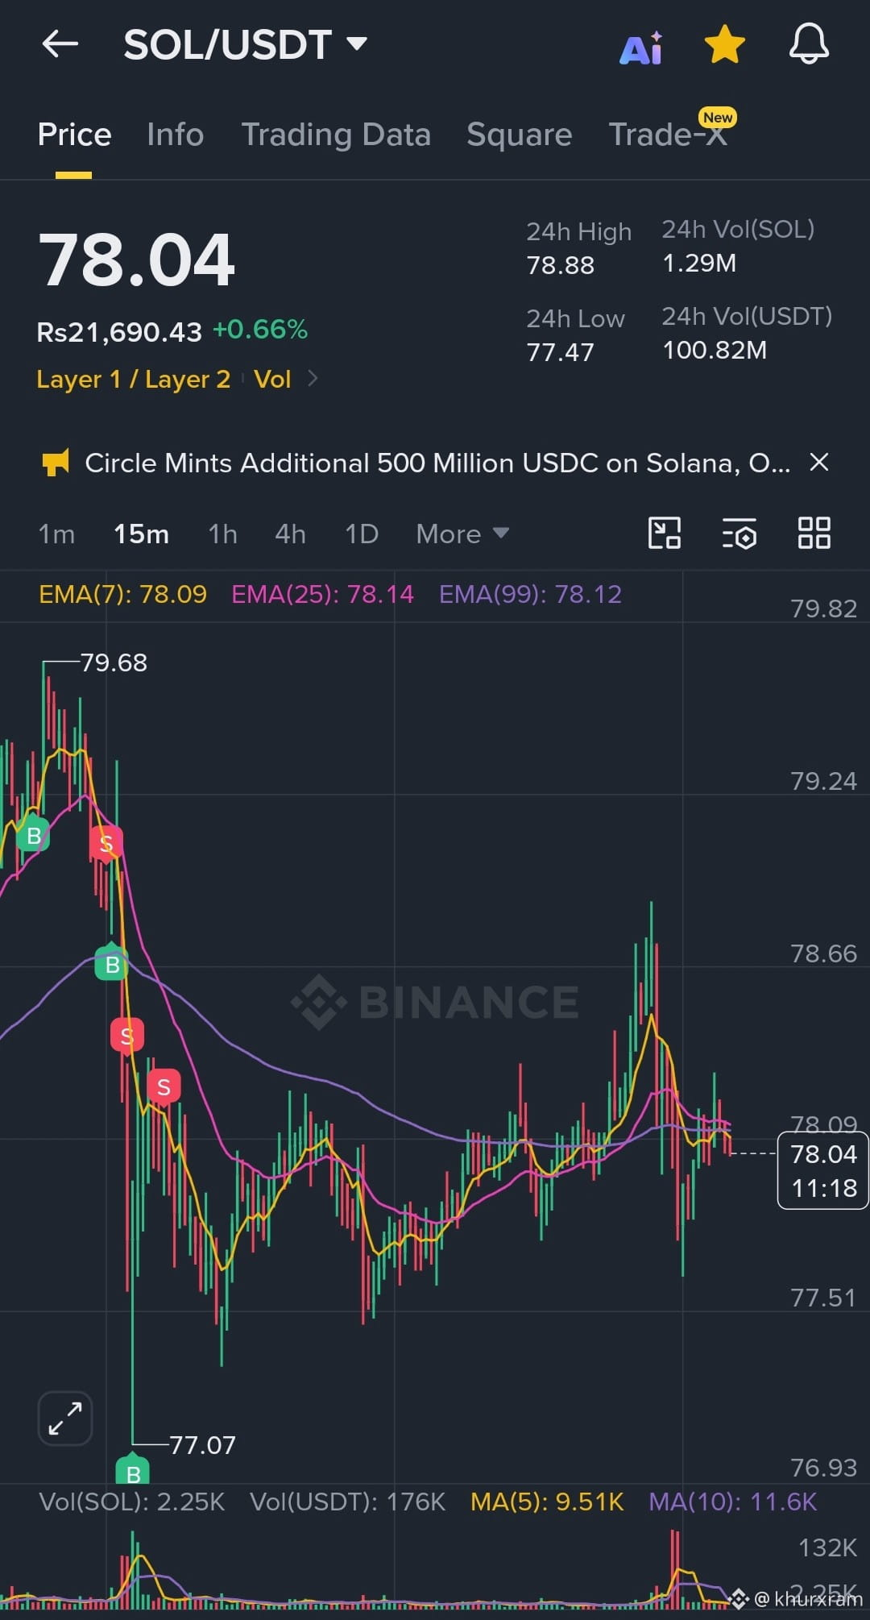Select the 79.68 high price label

pos(114,663)
